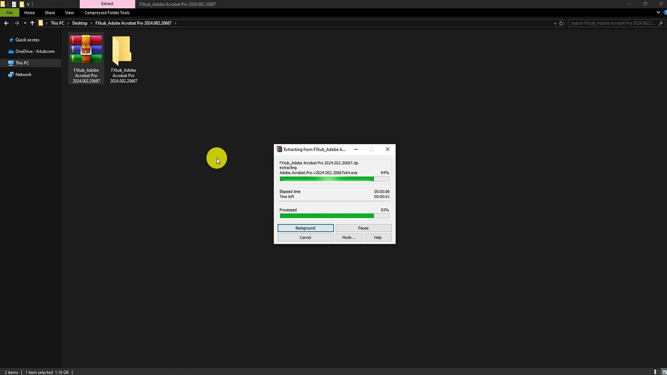Switch to the Home ribbon tab
The width and height of the screenshot is (667, 375).
point(29,12)
